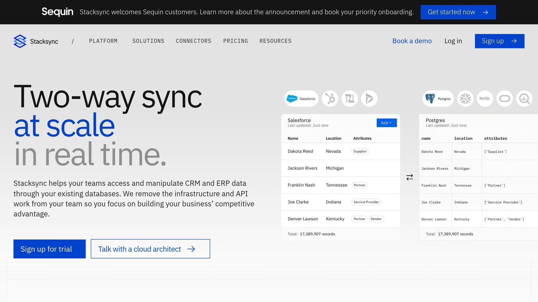The image size is (538, 302).
Task: Click the Postgres card title
Action: [x=435, y=120]
